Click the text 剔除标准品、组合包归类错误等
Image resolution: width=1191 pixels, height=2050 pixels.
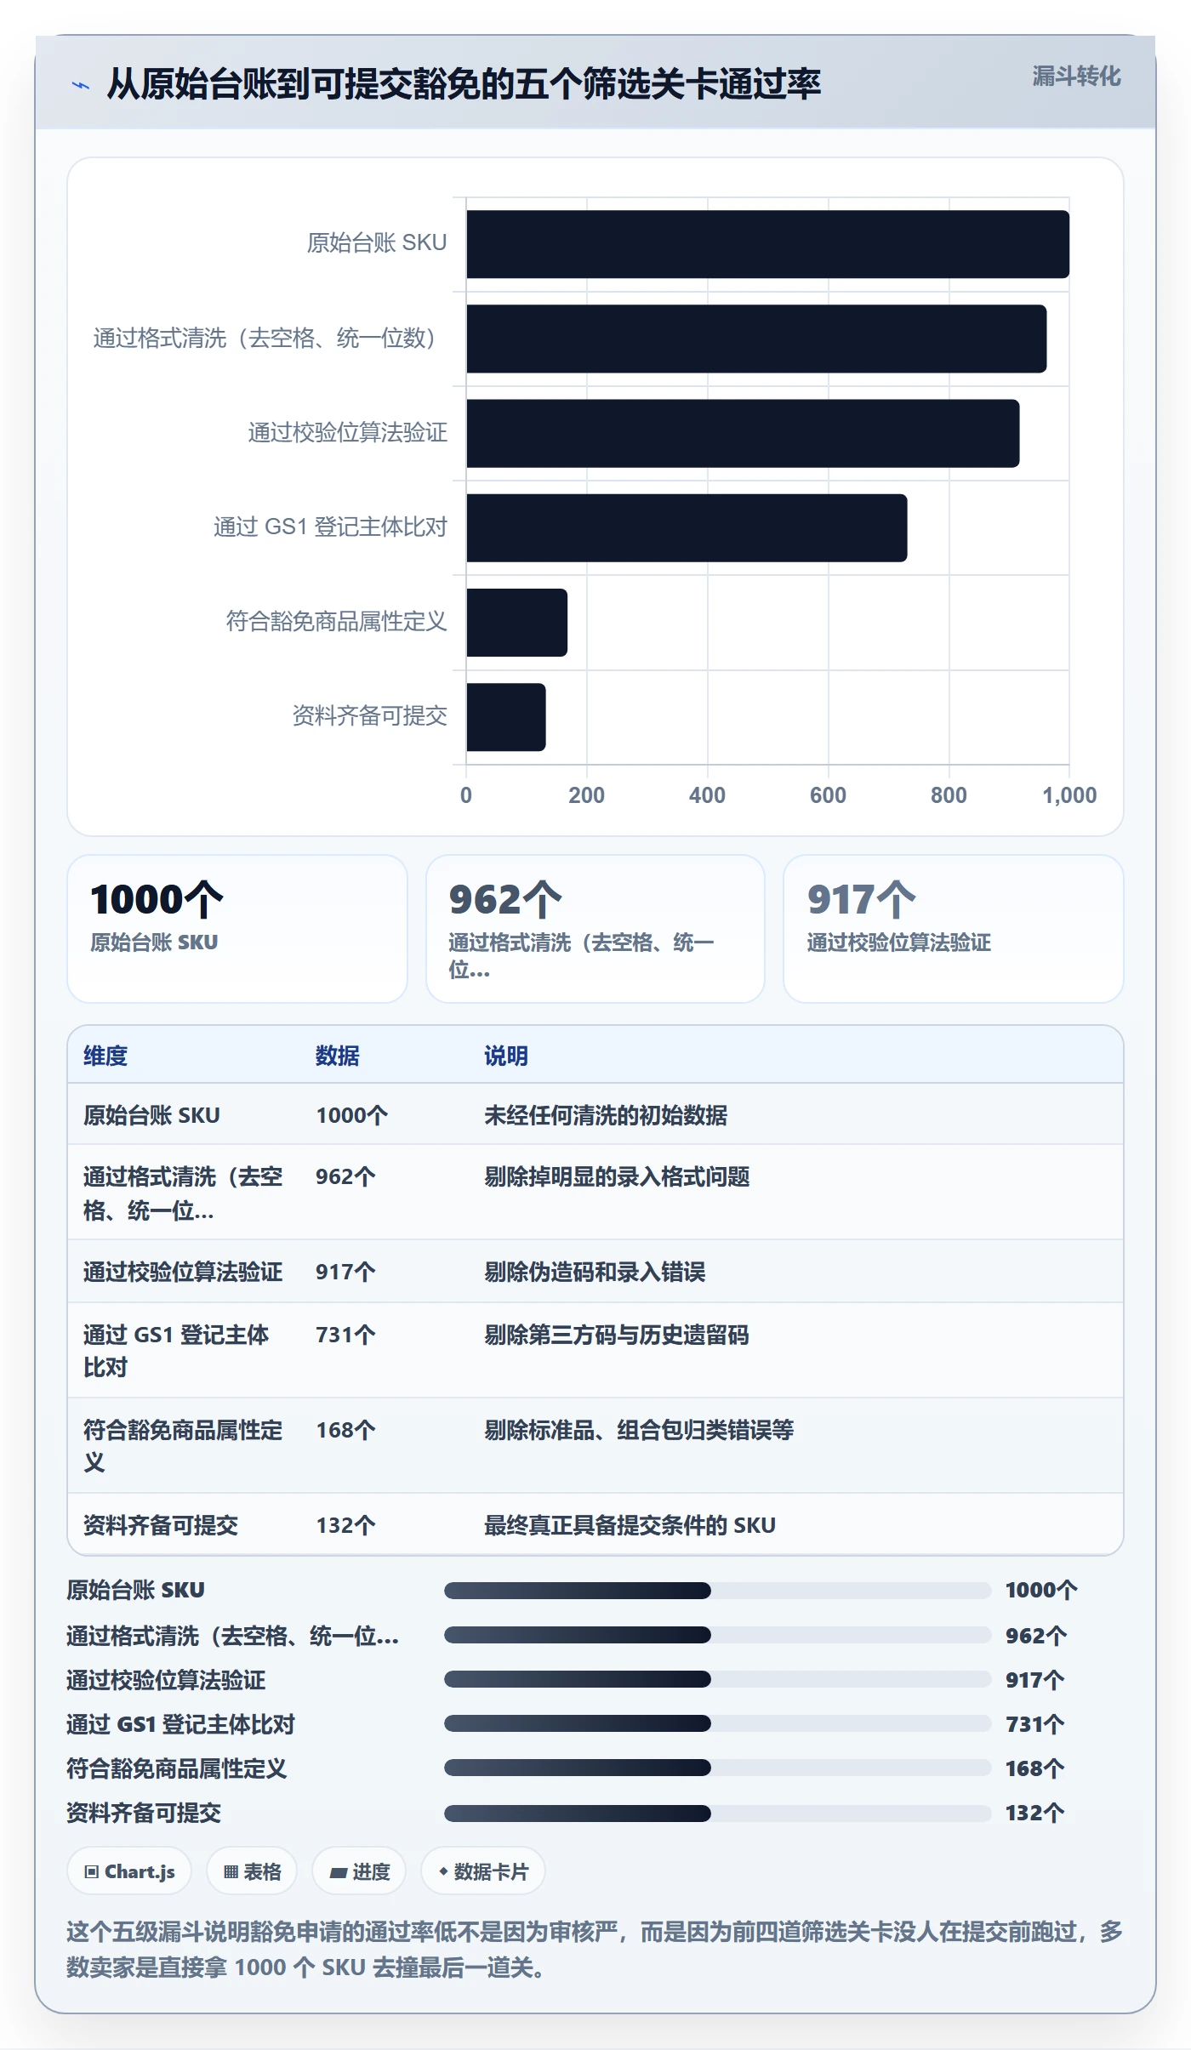pos(639,1430)
